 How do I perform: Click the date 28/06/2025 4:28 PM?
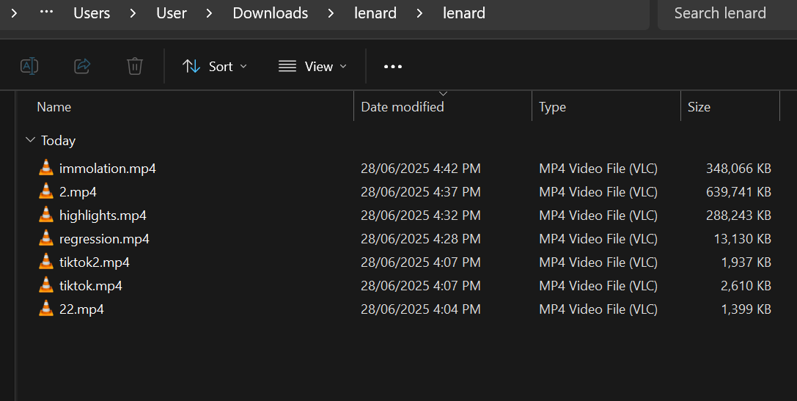(x=420, y=239)
